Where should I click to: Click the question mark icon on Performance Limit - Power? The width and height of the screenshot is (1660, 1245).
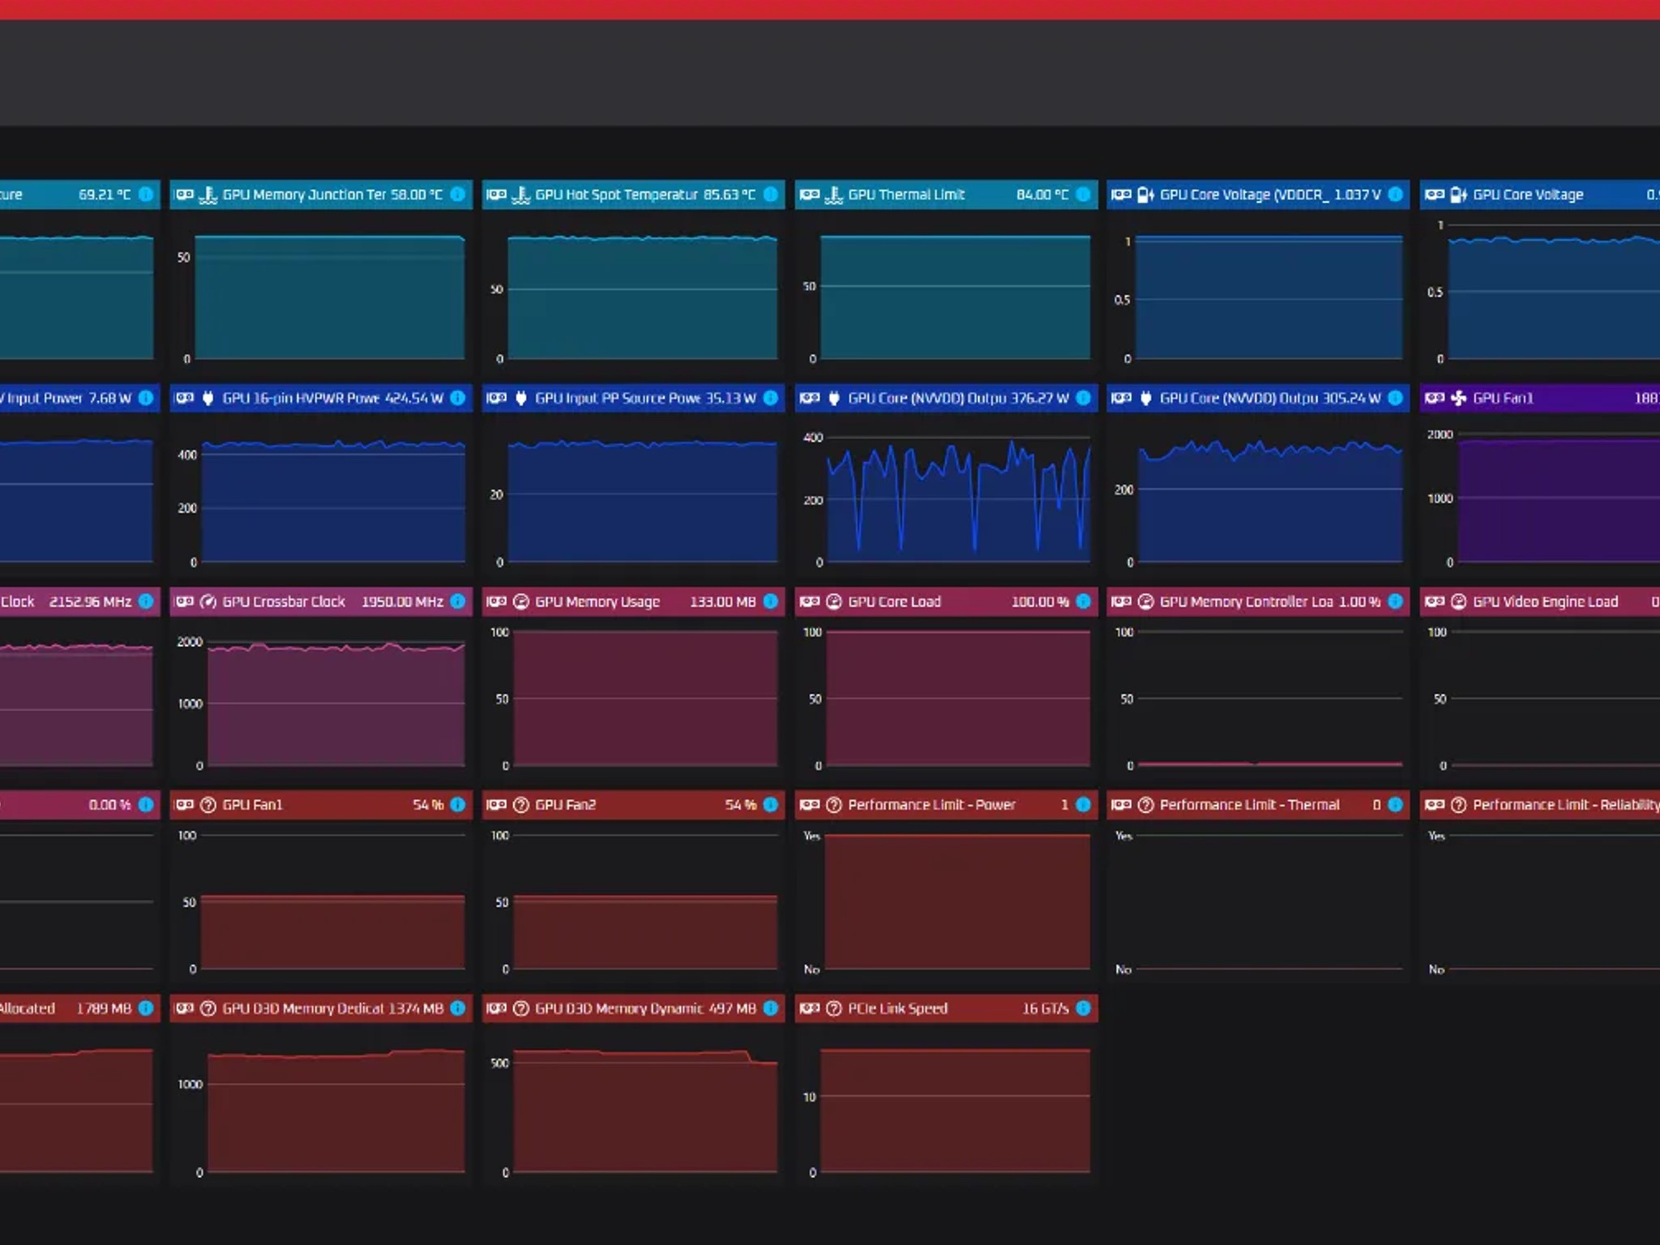(x=833, y=805)
